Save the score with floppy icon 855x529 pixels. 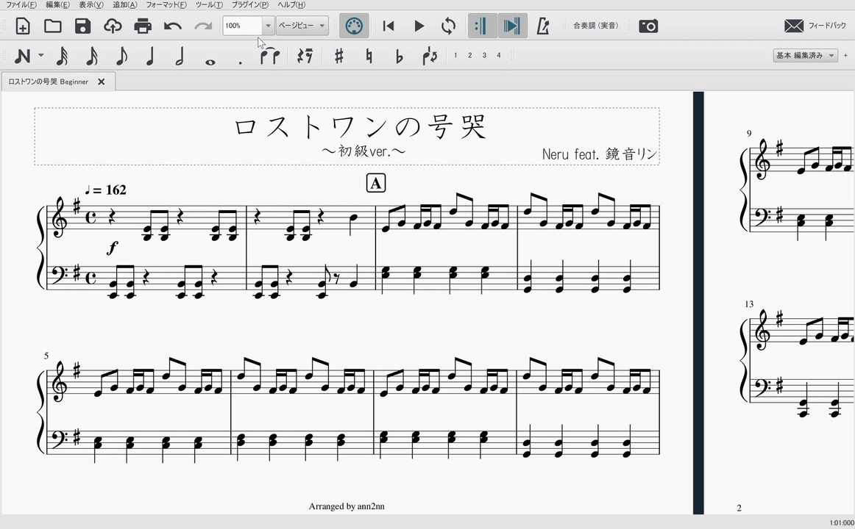point(82,26)
